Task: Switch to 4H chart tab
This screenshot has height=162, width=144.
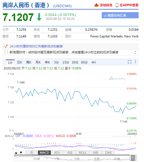Action: click(93, 62)
